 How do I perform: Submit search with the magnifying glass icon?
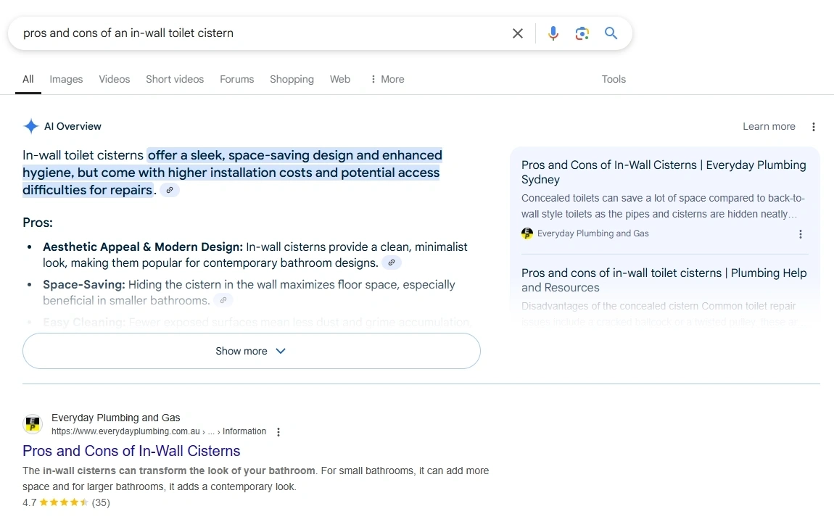611,33
